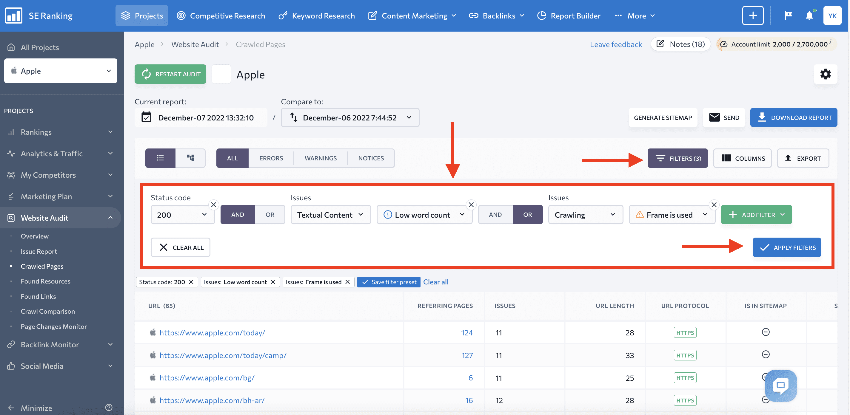
Task: Open the Textual Content category dropdown
Action: (331, 215)
